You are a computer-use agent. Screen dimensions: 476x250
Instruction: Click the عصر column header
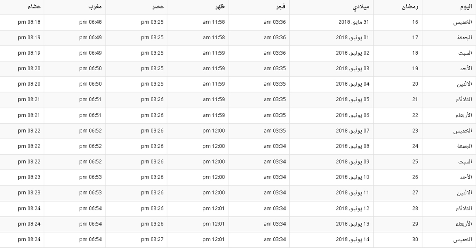(136, 7)
